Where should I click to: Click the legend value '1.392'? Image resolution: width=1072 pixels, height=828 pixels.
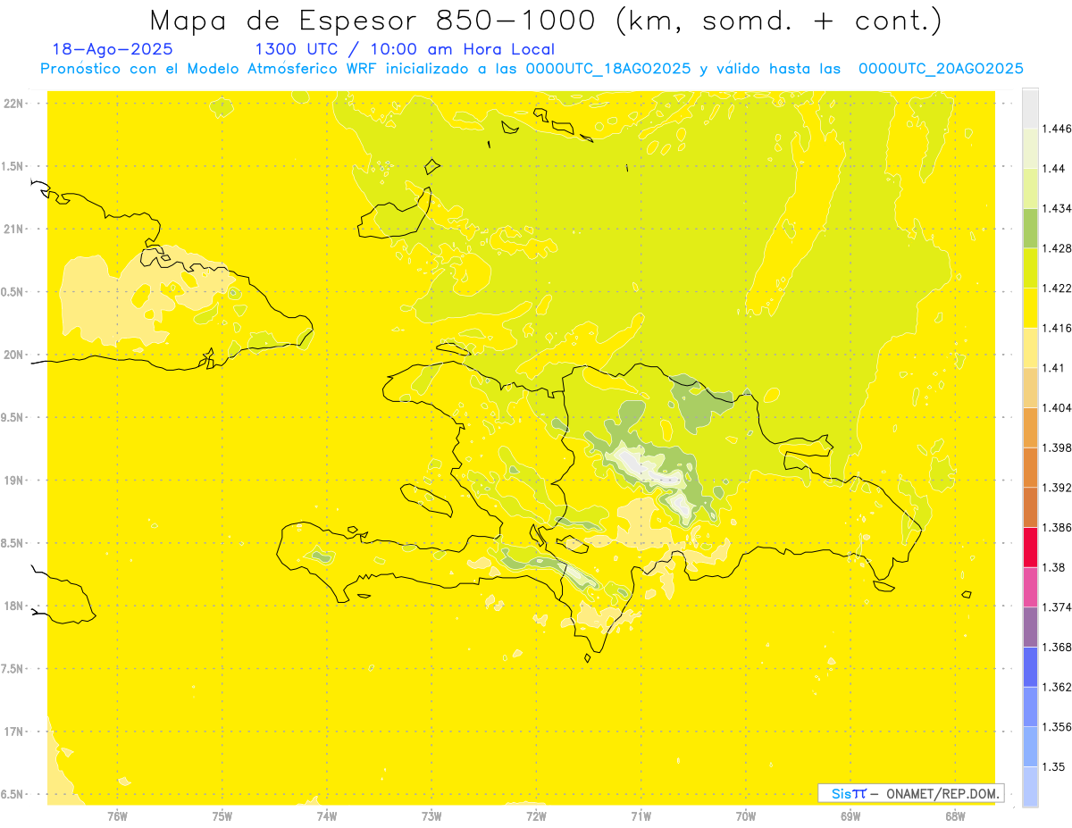pyautogui.click(x=1058, y=488)
